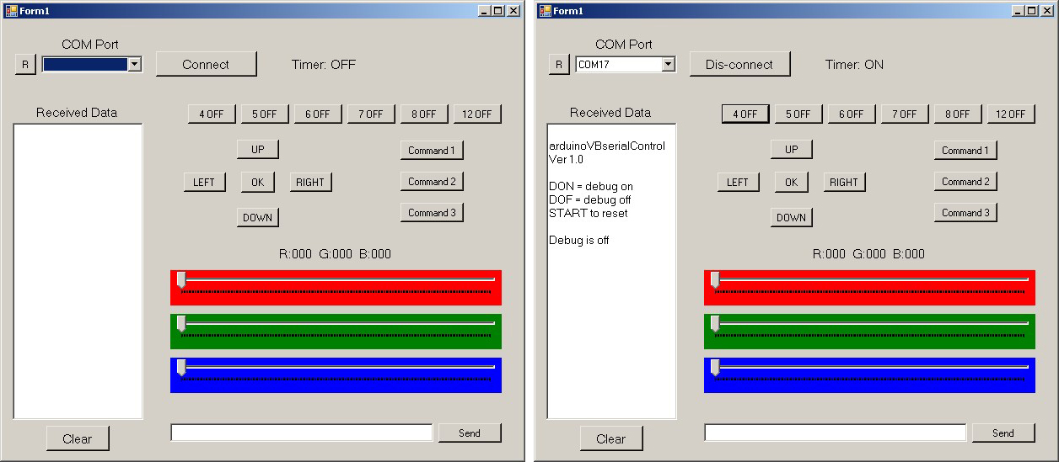Toggle the 12 OFF button in left window

coord(477,114)
